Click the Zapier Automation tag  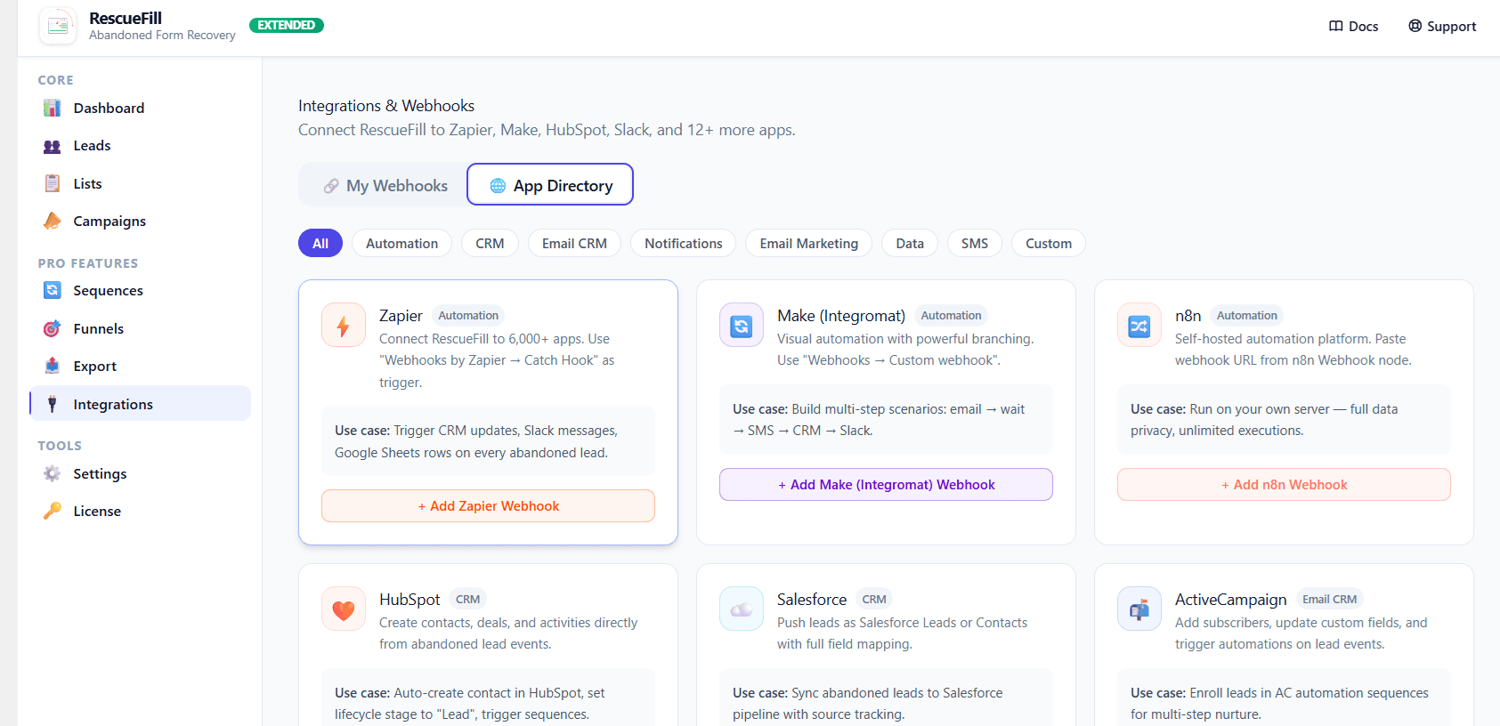click(x=468, y=315)
